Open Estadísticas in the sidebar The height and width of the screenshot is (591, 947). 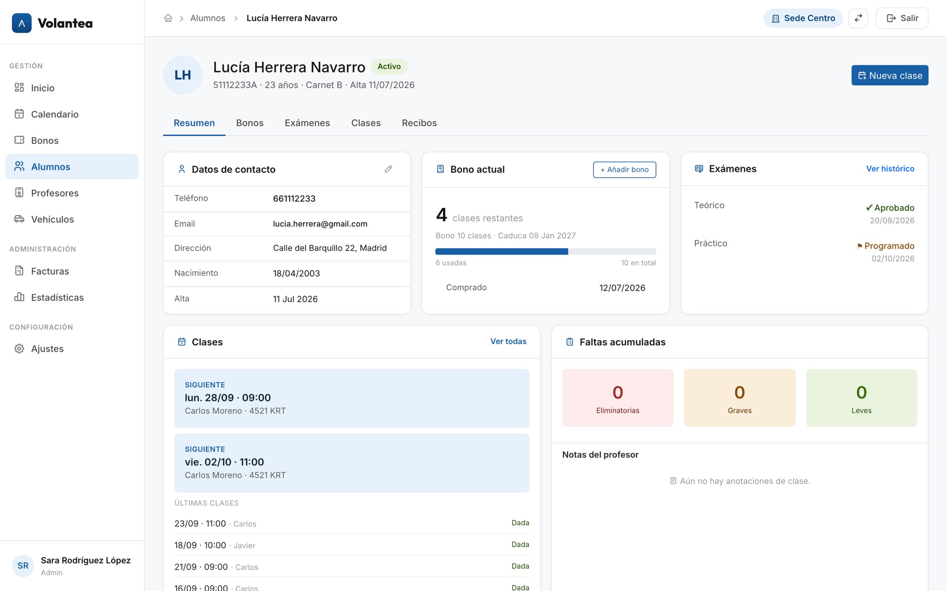click(72, 297)
